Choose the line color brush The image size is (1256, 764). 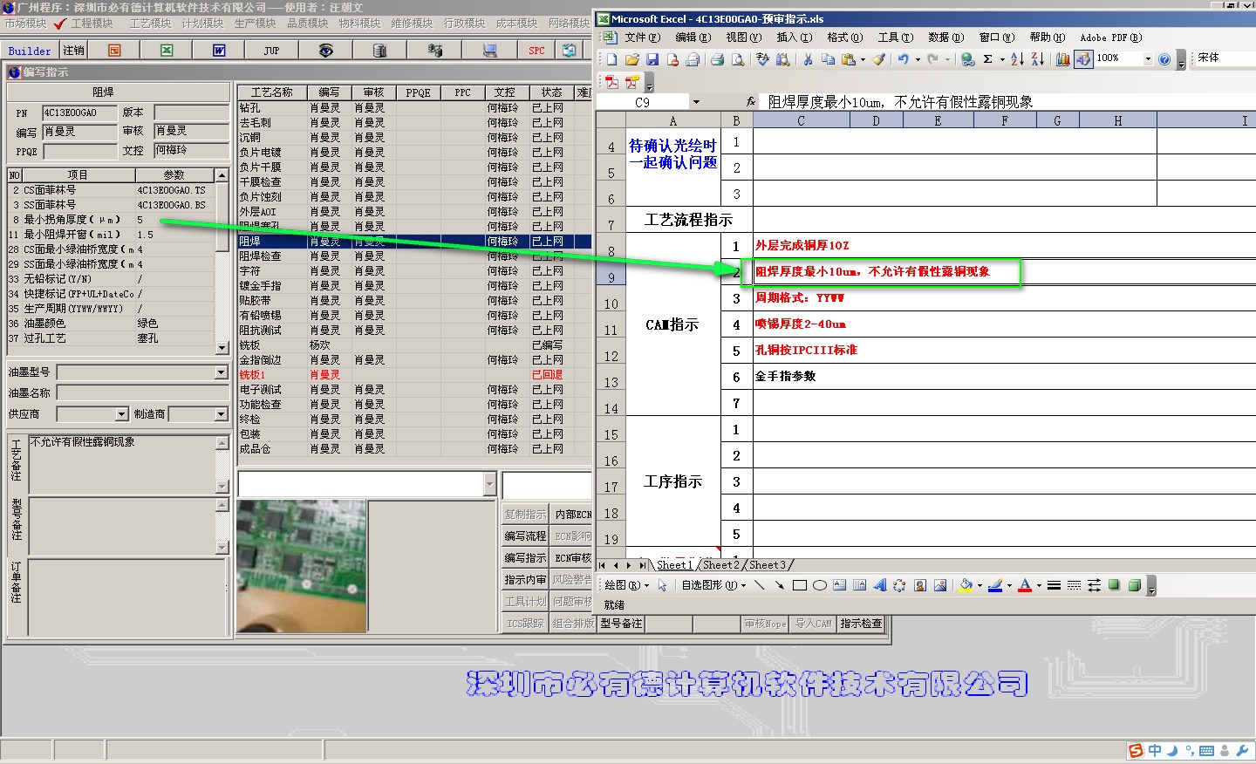point(995,585)
